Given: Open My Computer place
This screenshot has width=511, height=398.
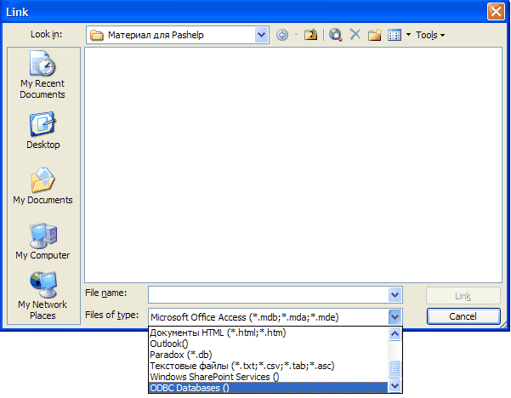Looking at the screenshot, I should (43, 242).
